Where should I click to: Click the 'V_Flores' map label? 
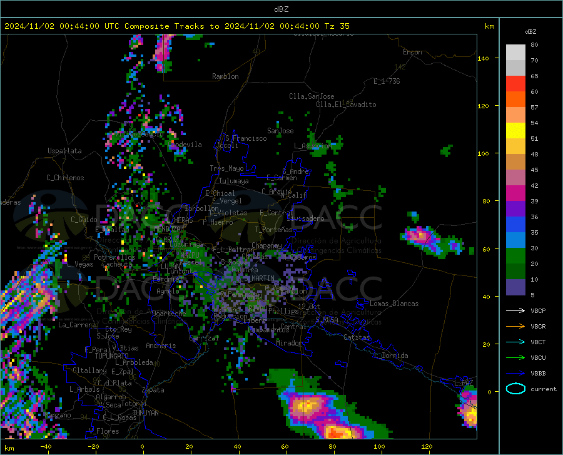(104, 431)
